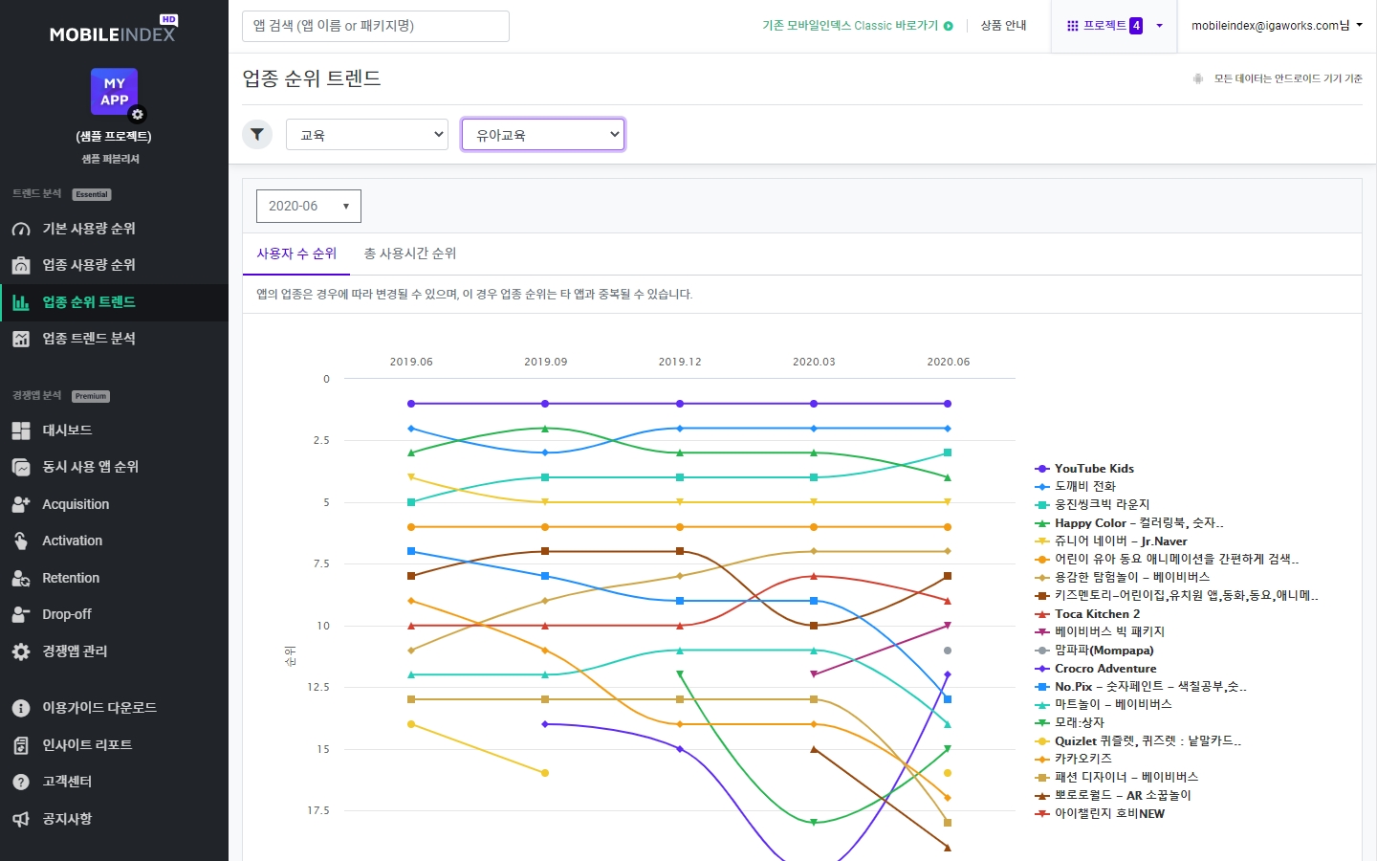Toggle 쥬니어 네이버 – Jr.Naver legend entry
The height and width of the screenshot is (861, 1377).
point(1111,541)
